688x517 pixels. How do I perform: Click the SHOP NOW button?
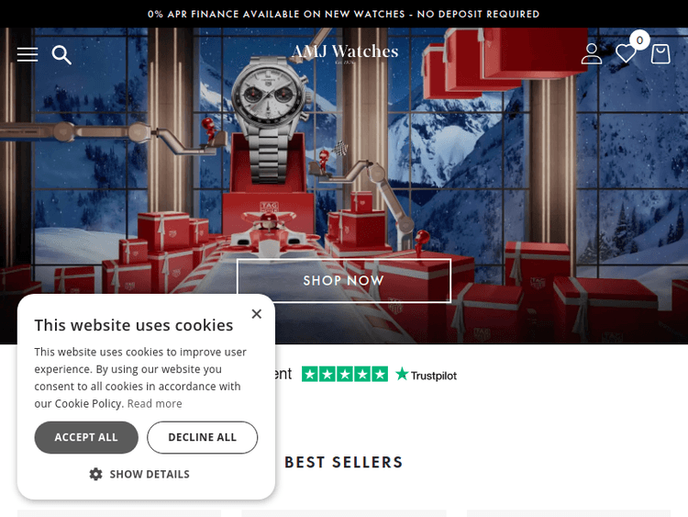(344, 281)
